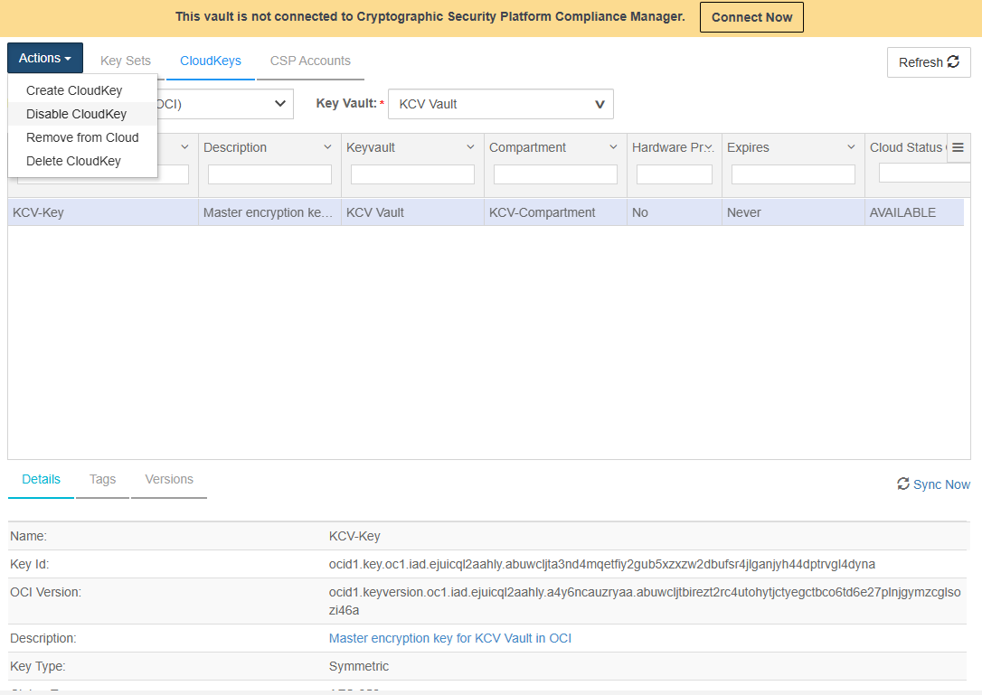Sort by the Compartment column header
The image size is (982, 695).
click(527, 147)
